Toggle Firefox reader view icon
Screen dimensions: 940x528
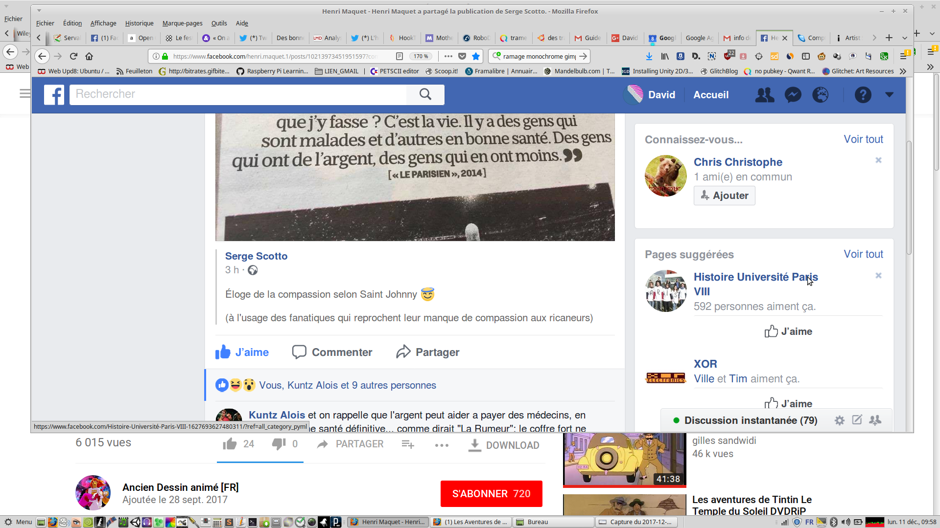click(399, 56)
